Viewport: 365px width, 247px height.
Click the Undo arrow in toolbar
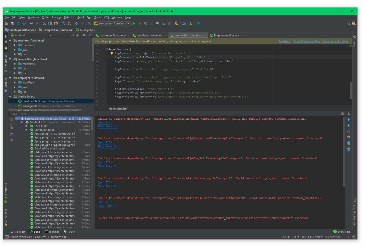[31, 24]
